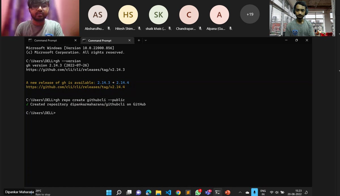This screenshot has width=340, height=196.
Task: Click shaik khais's muted microphone icon
Action: pos(170,29)
